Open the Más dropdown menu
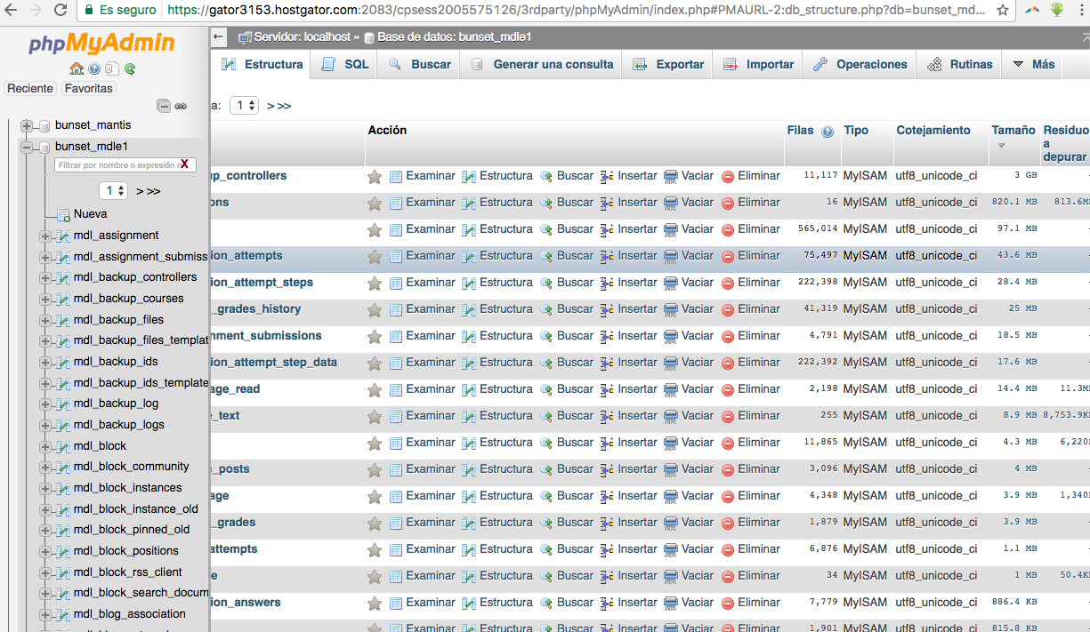Screen dimensions: 1090x632 pos(1033,64)
